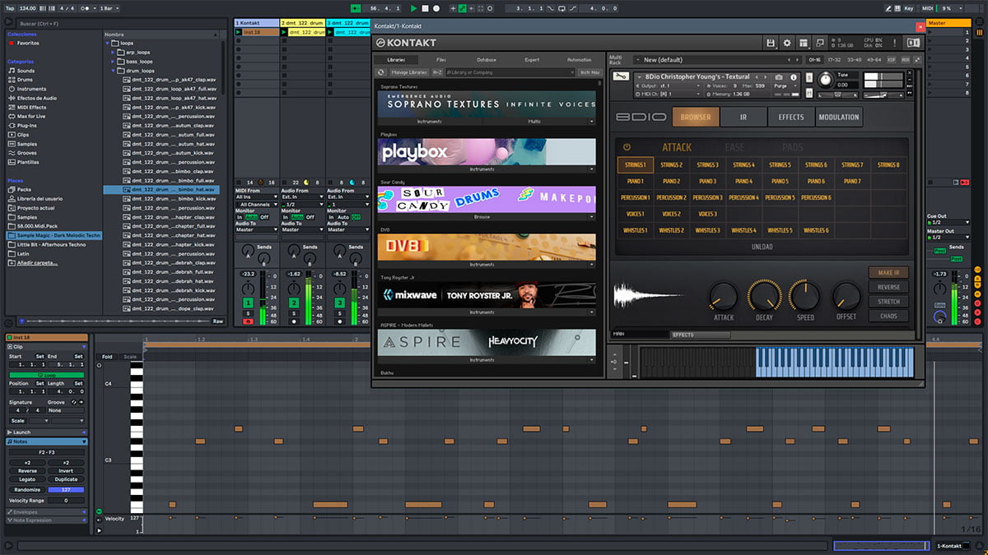Screen dimensions: 988x555
Task: Click the MAKE IR button
Action: (x=888, y=272)
